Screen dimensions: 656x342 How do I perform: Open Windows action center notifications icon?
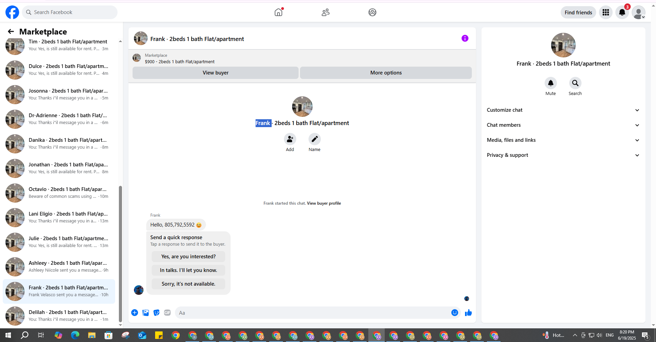click(x=645, y=335)
